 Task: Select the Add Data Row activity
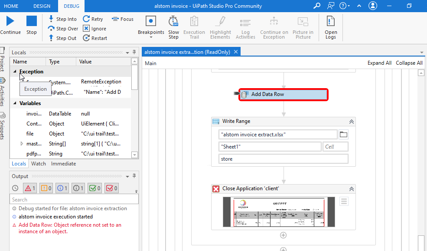[x=284, y=94]
